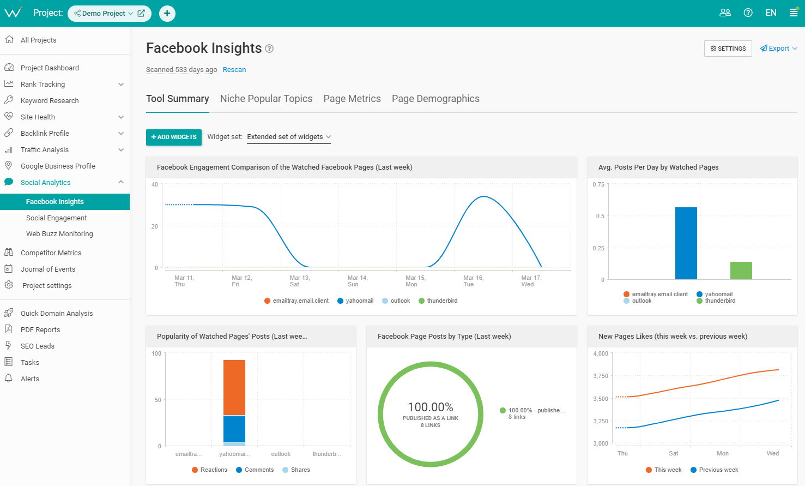Click the All Projects home icon
This screenshot has height=486, width=805.
tap(9, 40)
